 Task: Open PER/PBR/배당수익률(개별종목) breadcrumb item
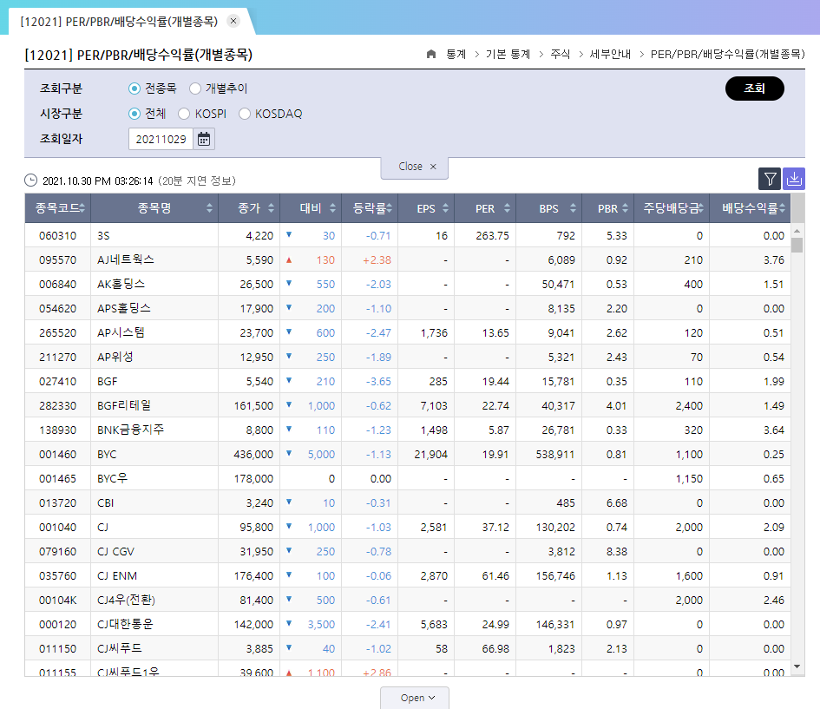tap(727, 54)
